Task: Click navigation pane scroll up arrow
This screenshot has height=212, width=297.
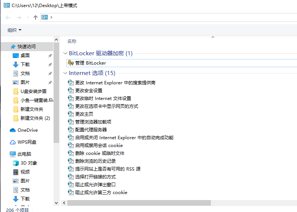Action: click(x=56, y=40)
